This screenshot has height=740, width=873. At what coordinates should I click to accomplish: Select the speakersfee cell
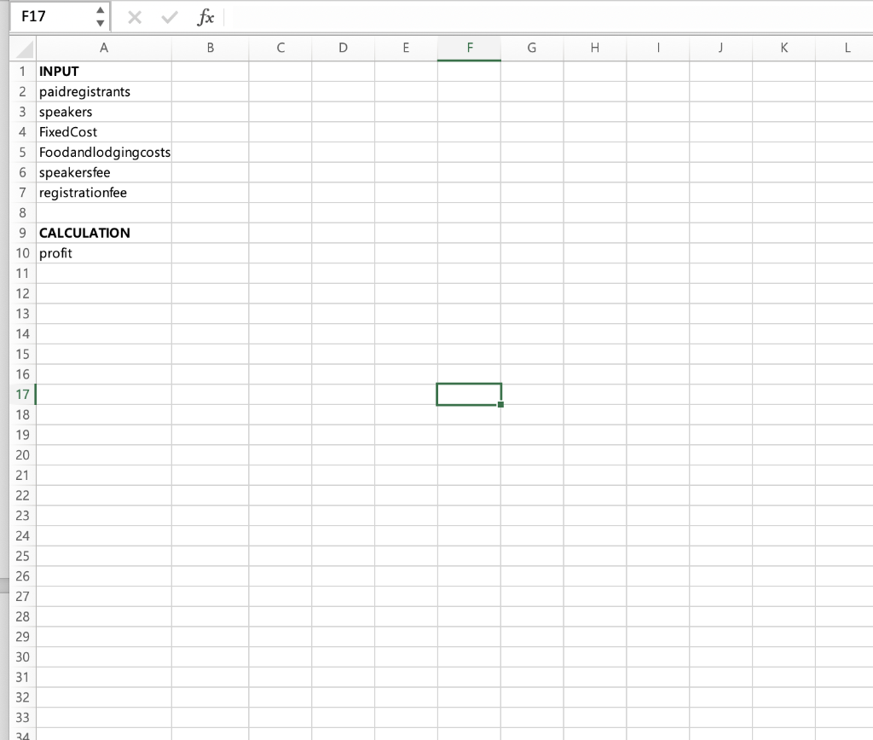coord(103,172)
